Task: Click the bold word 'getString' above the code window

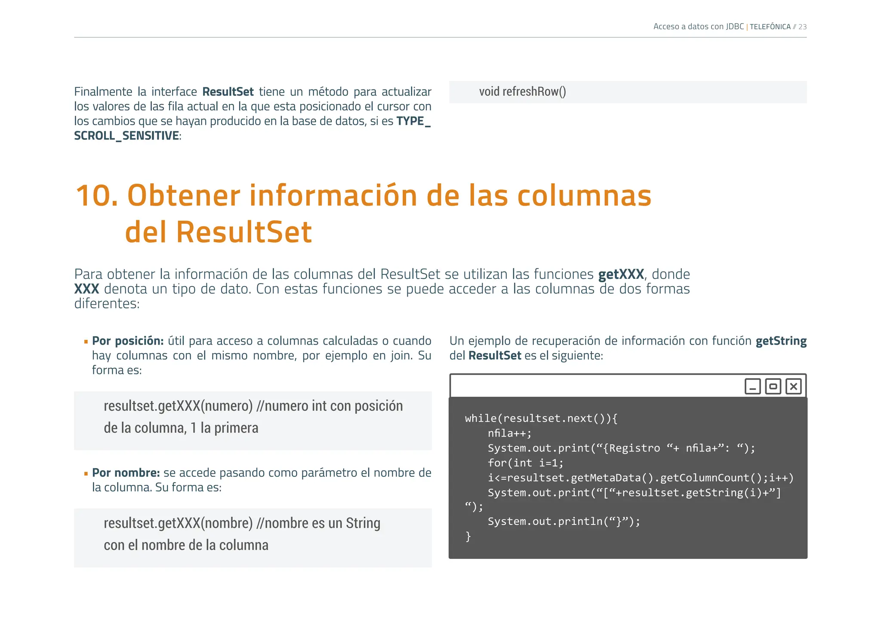Action: (x=781, y=341)
